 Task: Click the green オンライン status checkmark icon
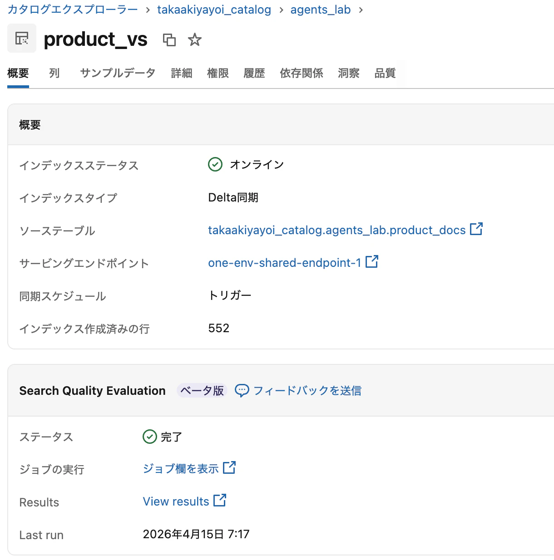[x=215, y=164]
